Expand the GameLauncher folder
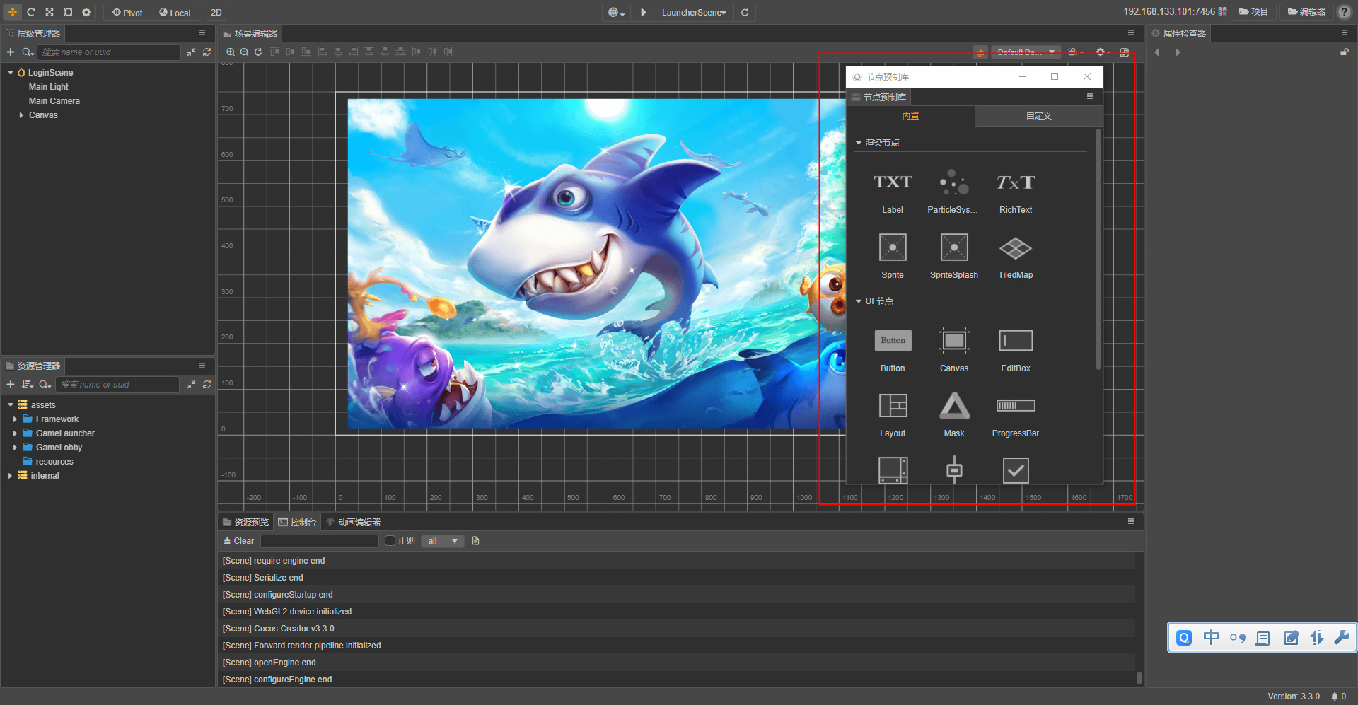Image resolution: width=1358 pixels, height=705 pixels. point(15,433)
